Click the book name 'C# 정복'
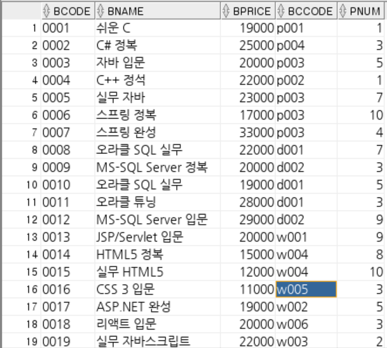The width and height of the screenshot is (387, 348). coord(157,45)
